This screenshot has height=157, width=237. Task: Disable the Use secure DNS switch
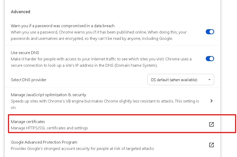pyautogui.click(x=210, y=59)
